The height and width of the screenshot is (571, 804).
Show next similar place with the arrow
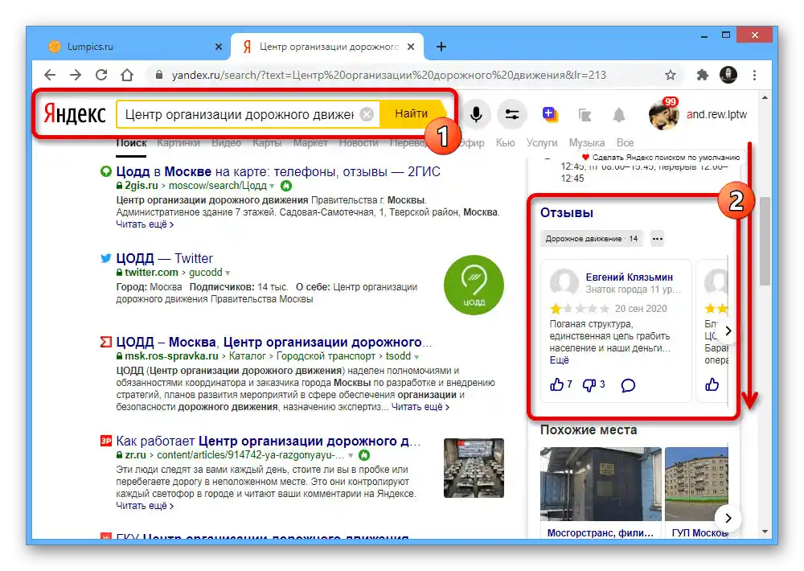click(728, 518)
